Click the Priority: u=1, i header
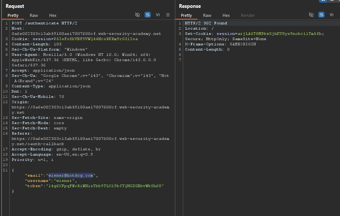340x216 pixels. point(33,160)
